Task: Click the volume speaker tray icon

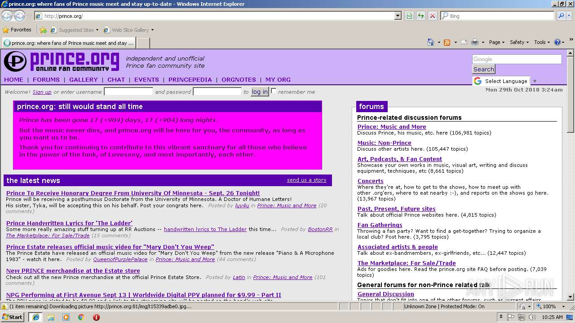Action: click(532, 317)
